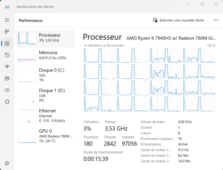
Task: Click Exécuter une nouvelle tâche button
Action: pos(178,20)
